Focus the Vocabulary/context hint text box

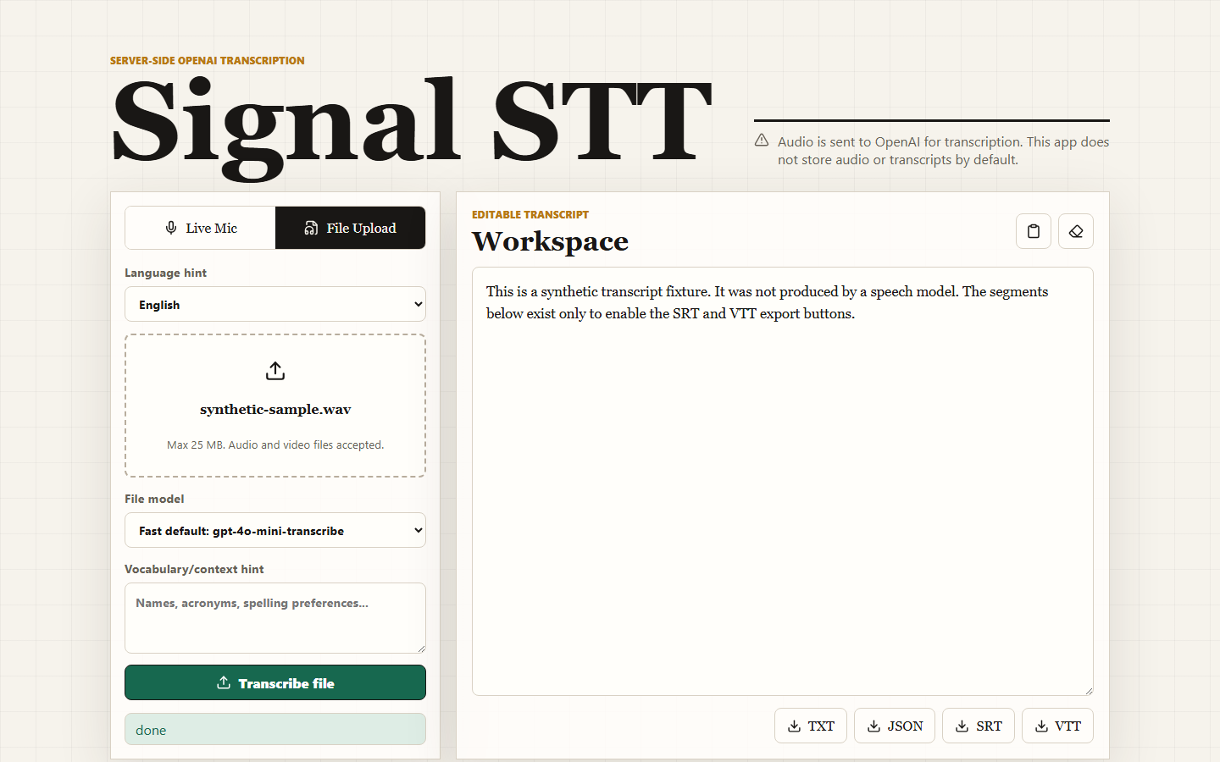coord(275,618)
